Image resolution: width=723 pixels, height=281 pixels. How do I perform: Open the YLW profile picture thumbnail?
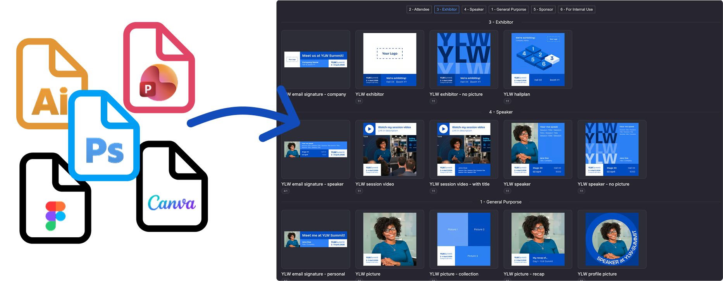[x=612, y=239]
